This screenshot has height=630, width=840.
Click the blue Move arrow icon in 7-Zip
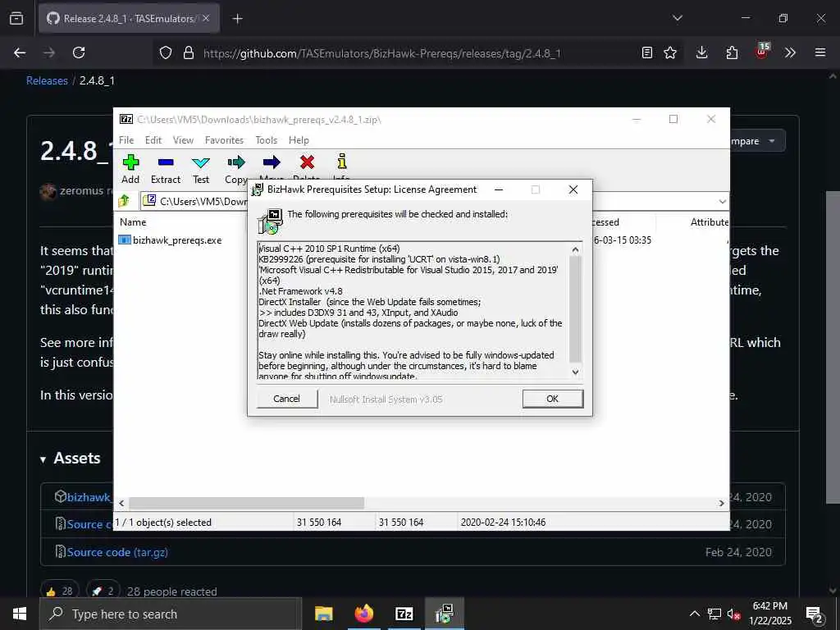272,162
